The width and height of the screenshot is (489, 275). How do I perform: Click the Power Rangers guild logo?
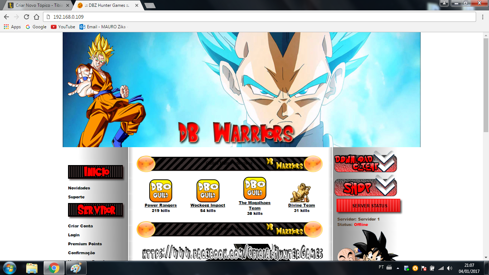point(161,191)
